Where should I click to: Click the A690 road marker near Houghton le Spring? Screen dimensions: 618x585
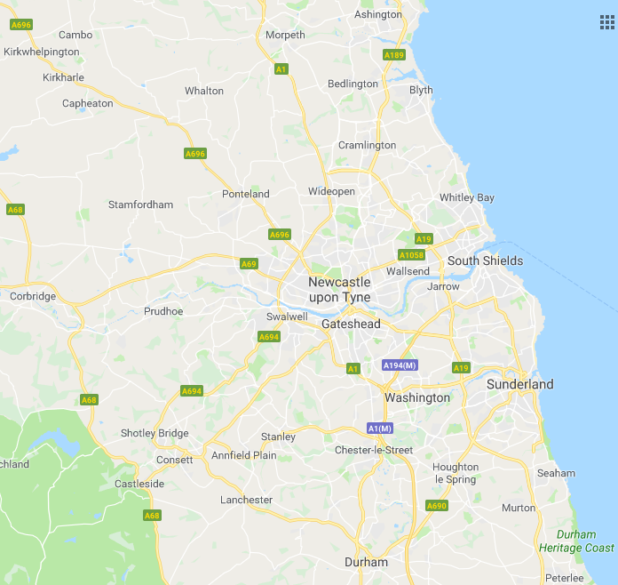pyautogui.click(x=437, y=506)
